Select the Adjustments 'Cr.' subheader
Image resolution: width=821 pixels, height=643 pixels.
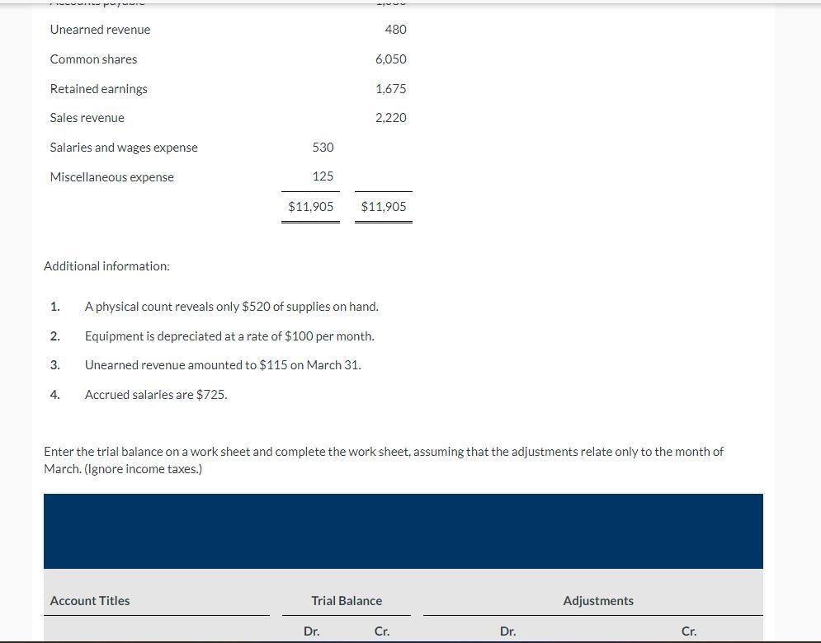point(689,631)
